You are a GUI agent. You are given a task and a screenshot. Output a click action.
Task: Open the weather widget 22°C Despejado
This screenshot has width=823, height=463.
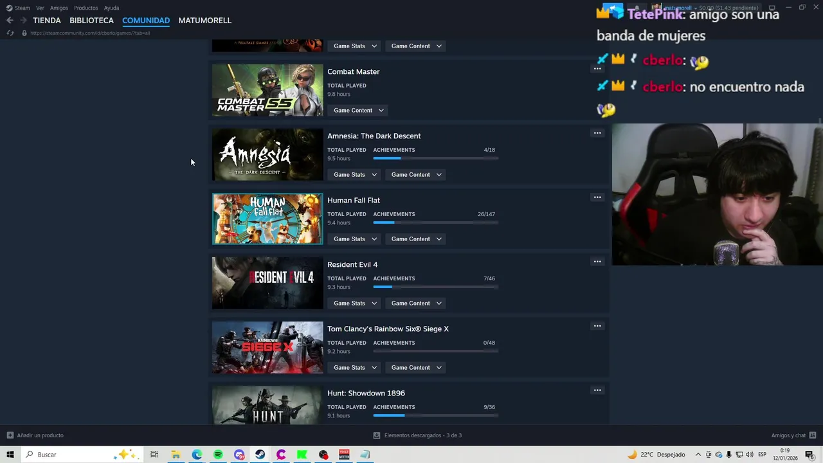(656, 455)
